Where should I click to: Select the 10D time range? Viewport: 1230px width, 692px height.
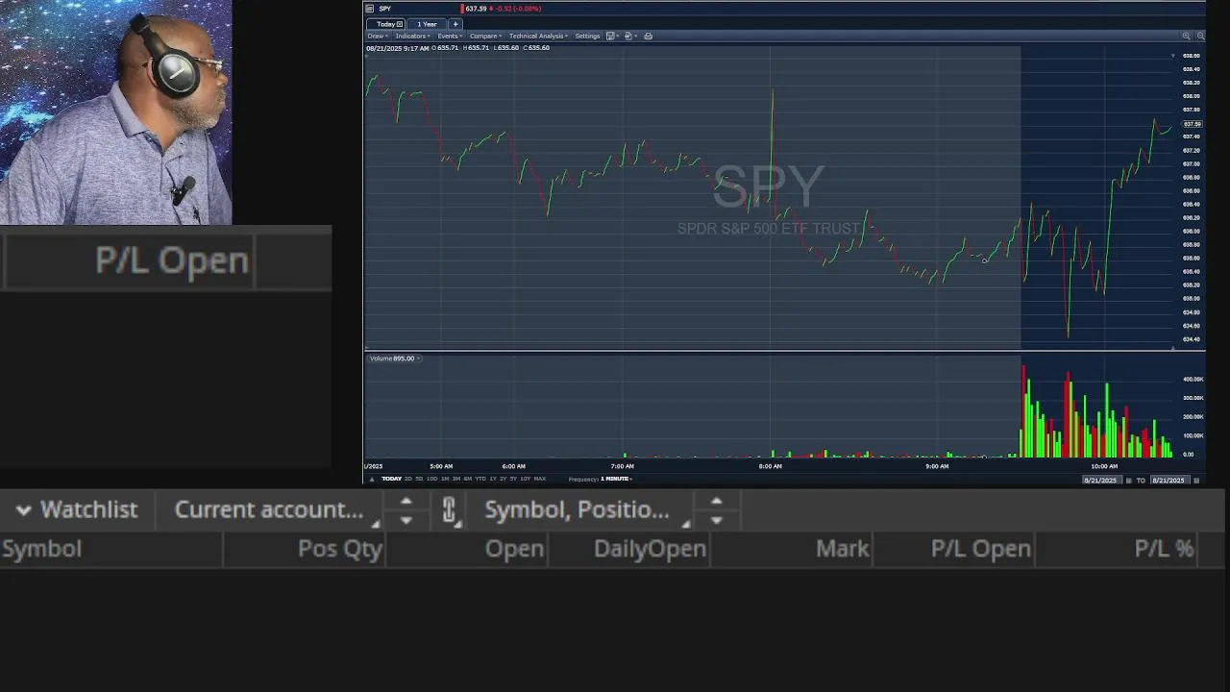(x=431, y=479)
